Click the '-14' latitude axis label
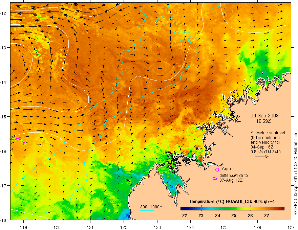 click(4, 82)
